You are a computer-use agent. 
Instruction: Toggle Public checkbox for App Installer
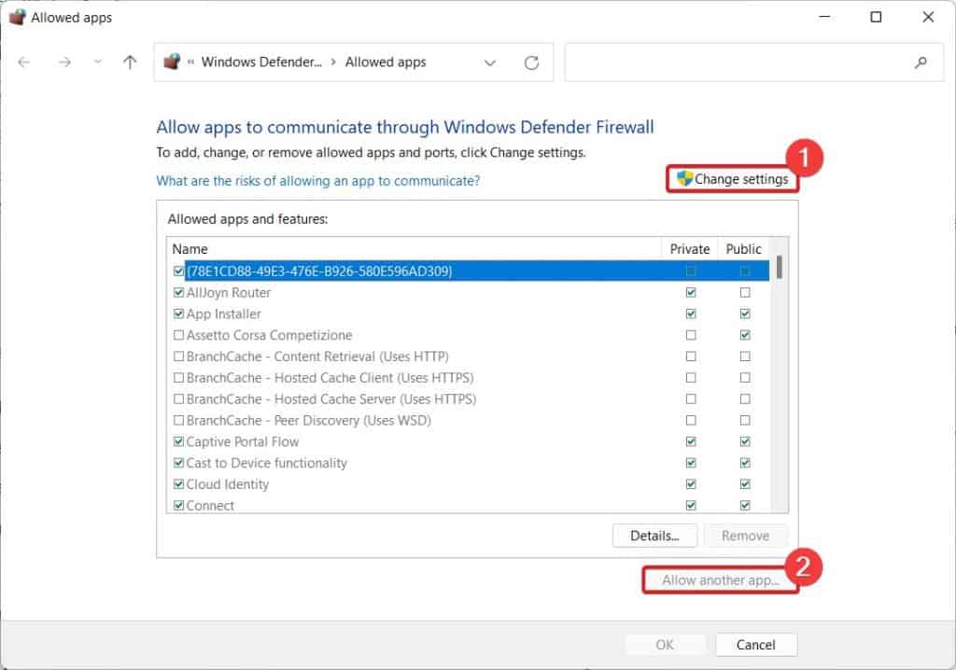pyautogui.click(x=744, y=314)
